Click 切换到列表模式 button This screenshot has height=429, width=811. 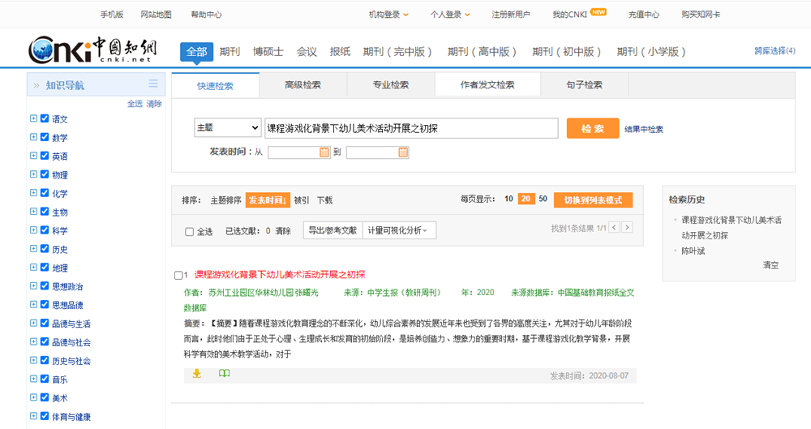594,200
